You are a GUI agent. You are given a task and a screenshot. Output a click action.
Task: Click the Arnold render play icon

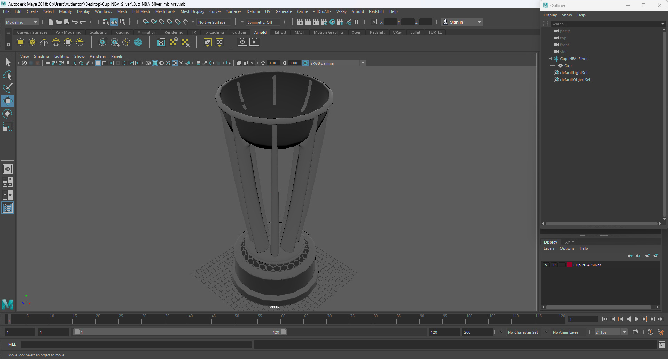pos(254,42)
